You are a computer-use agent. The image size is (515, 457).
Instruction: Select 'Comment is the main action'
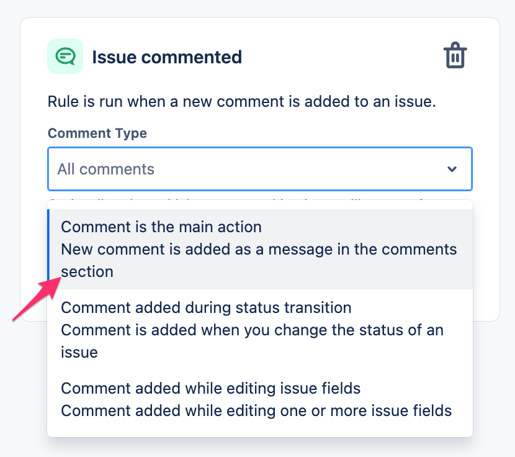[x=161, y=227]
